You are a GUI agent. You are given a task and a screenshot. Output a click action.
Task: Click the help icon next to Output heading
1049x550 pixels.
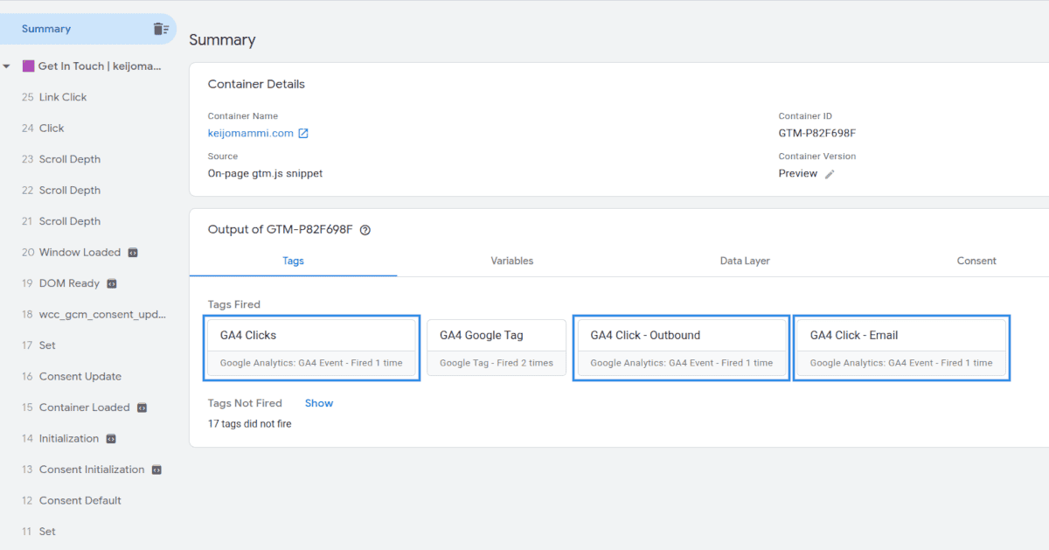point(365,230)
